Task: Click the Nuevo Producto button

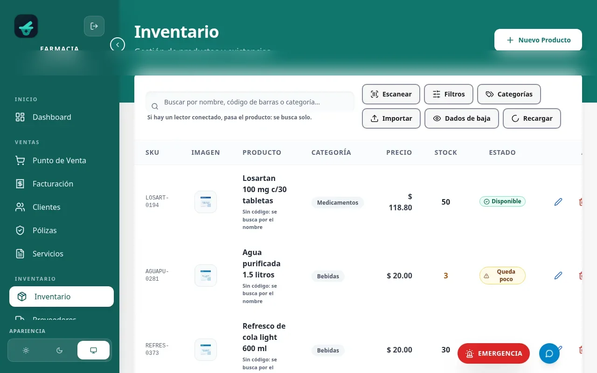Action: coord(538,40)
